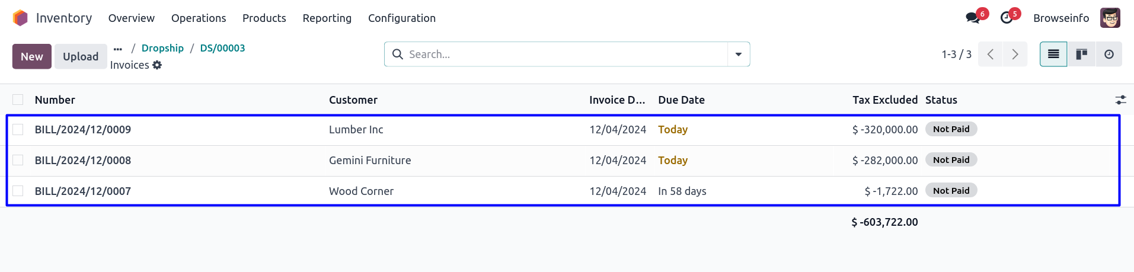
Task: Expand the search options dropdown arrow
Action: (739, 55)
